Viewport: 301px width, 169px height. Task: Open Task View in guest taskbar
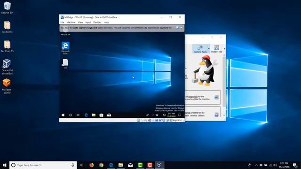78,115
